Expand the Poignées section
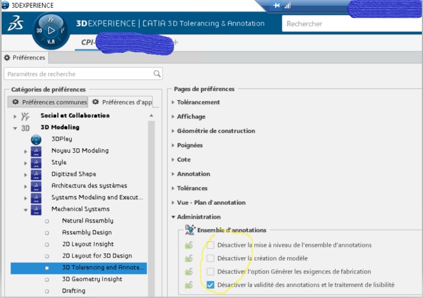The height and width of the screenshot is (298, 423). pyautogui.click(x=173, y=145)
